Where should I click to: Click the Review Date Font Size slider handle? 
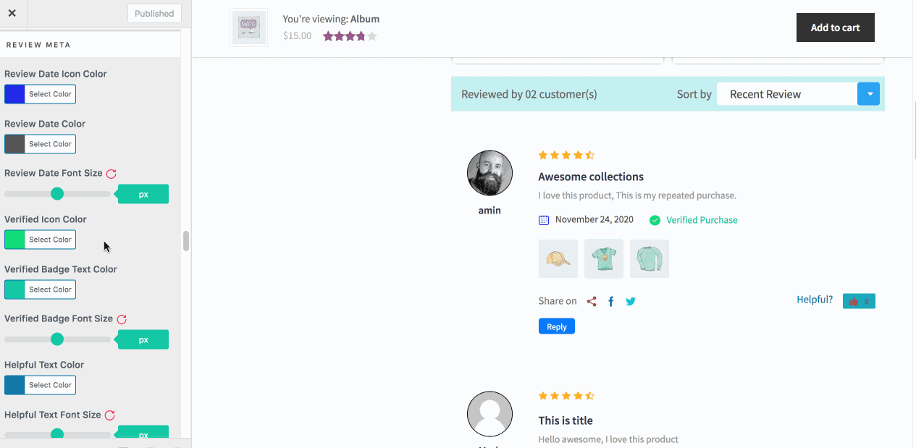[57, 194]
